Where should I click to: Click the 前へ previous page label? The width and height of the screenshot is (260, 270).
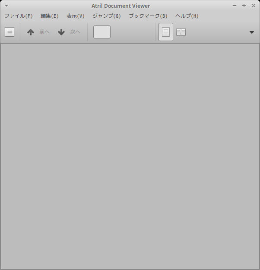tap(44, 32)
